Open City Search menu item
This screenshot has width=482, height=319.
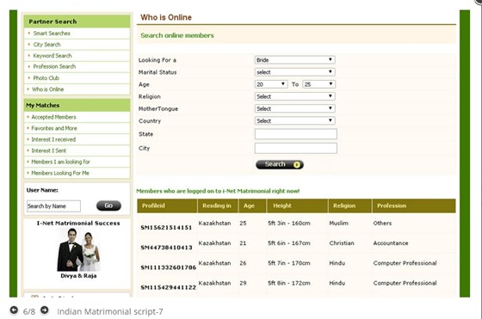point(46,45)
